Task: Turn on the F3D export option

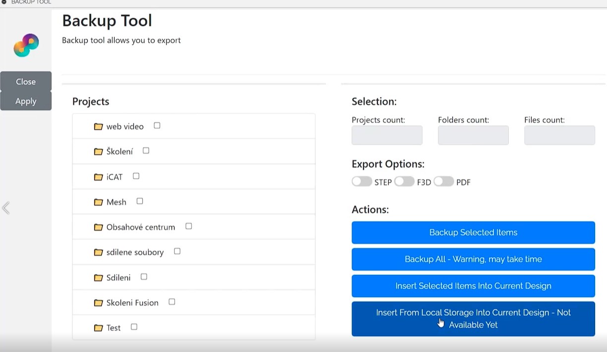Action: pos(404,182)
